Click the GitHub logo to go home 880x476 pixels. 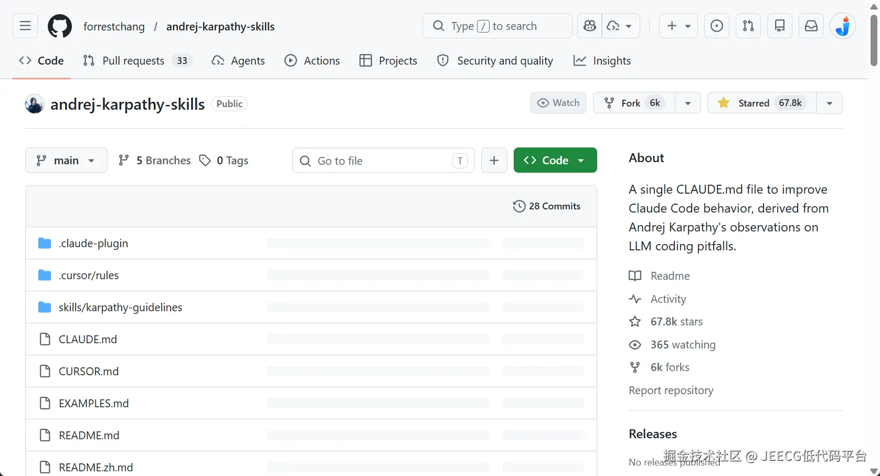pos(59,26)
